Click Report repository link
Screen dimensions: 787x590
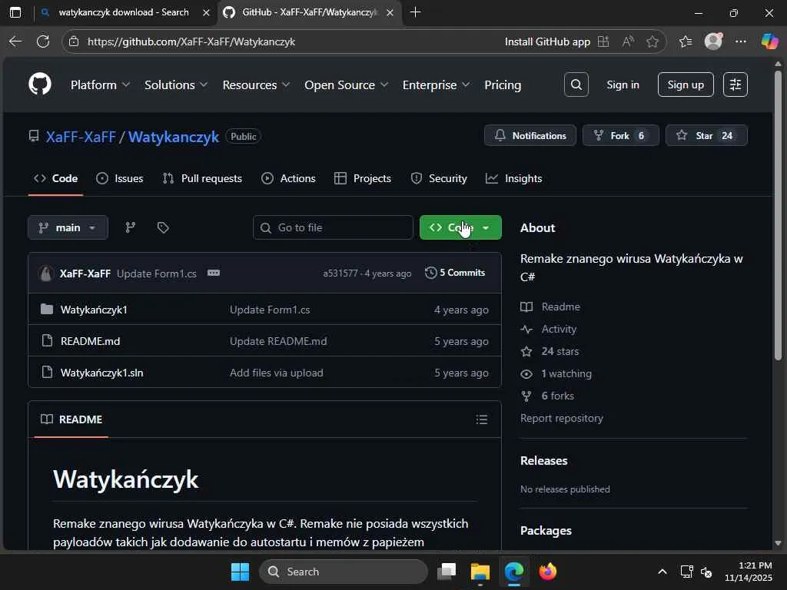point(562,418)
